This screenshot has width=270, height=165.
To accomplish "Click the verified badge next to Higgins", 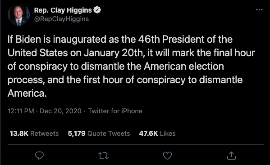I will [97, 10].
